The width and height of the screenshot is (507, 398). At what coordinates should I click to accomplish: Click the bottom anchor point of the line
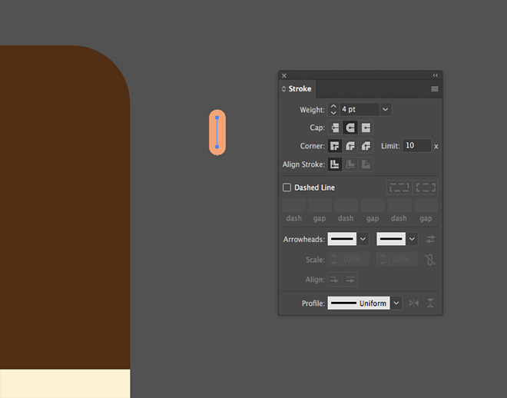point(217,147)
